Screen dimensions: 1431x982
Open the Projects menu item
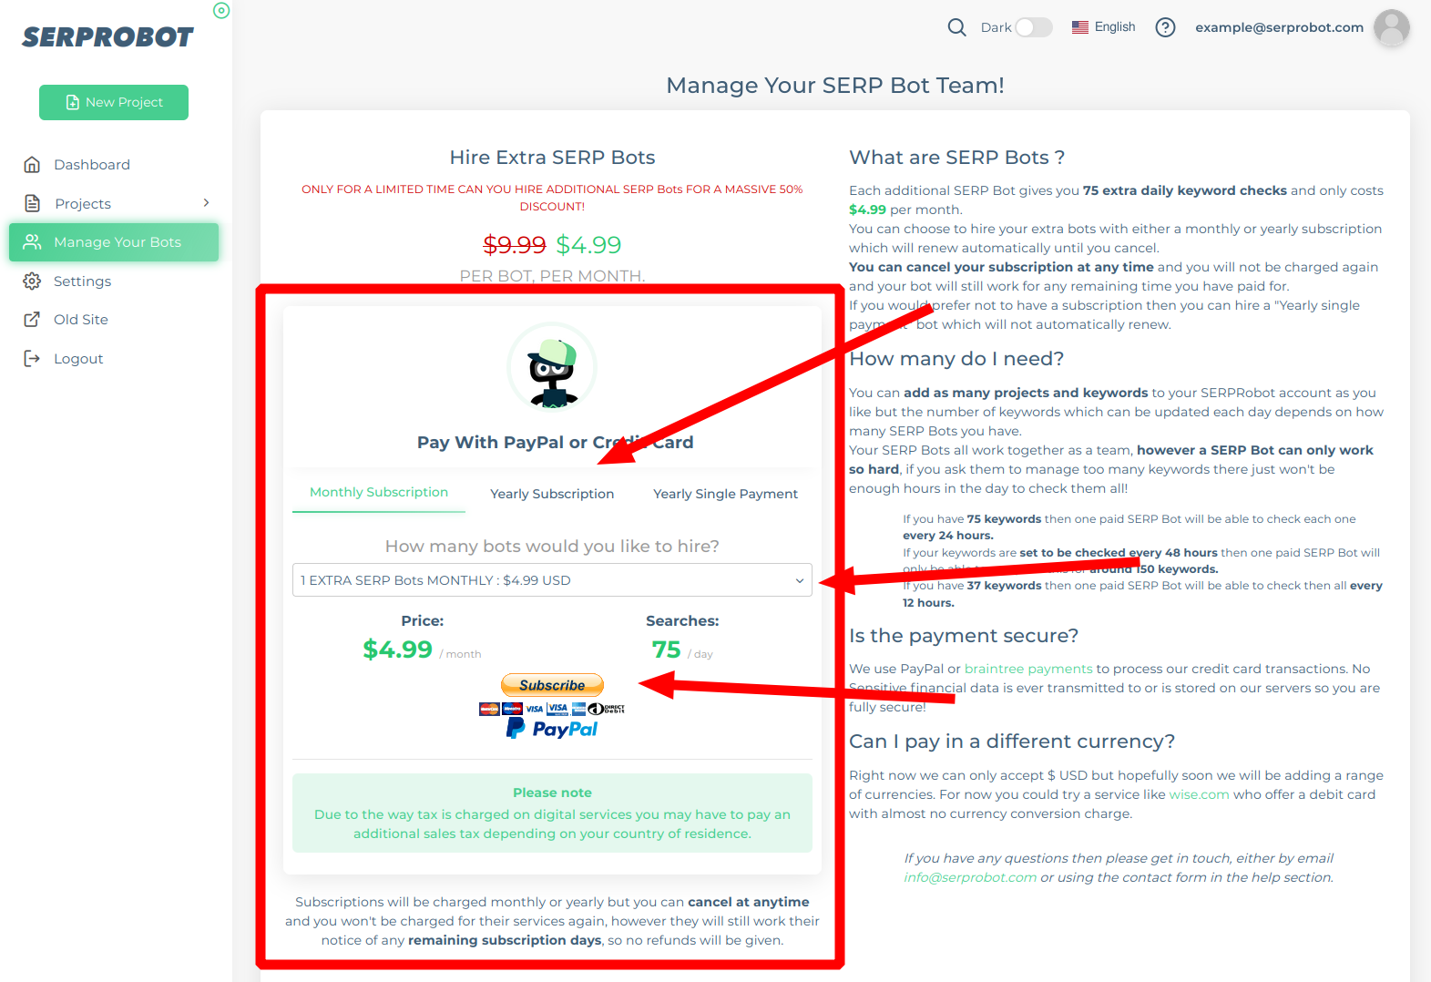click(x=83, y=203)
